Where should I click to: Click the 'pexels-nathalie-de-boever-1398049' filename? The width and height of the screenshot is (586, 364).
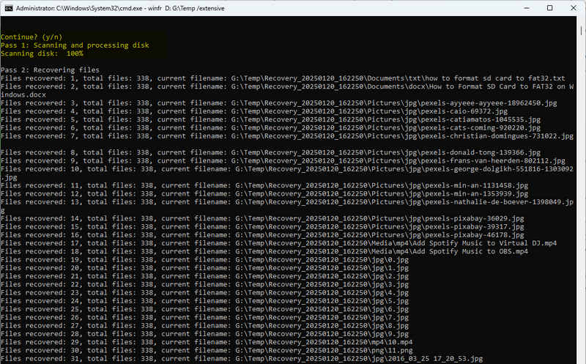493,201
